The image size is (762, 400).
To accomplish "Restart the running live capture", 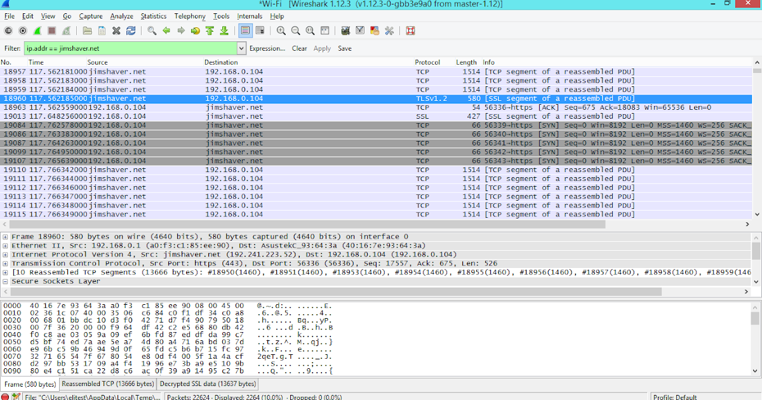I will [66, 30].
